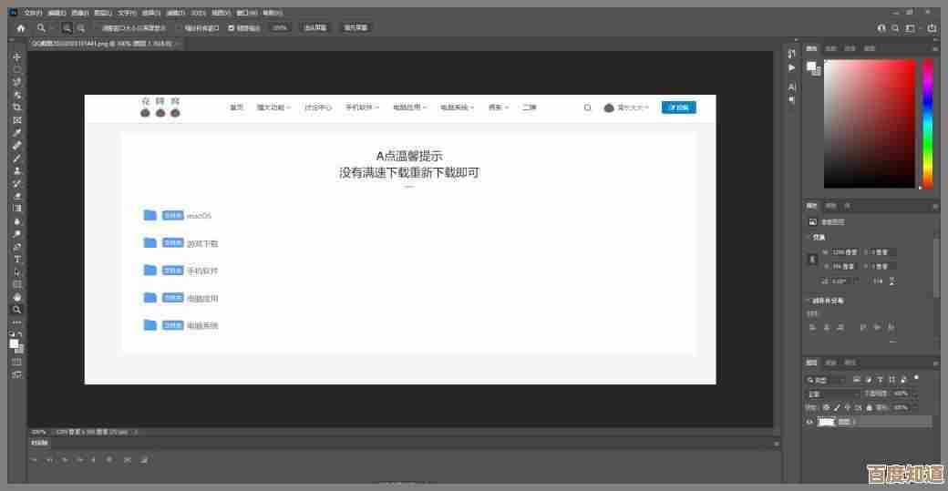Enable the 缩放所有窗口 (Zoom All Windows) checkbox

click(x=180, y=28)
